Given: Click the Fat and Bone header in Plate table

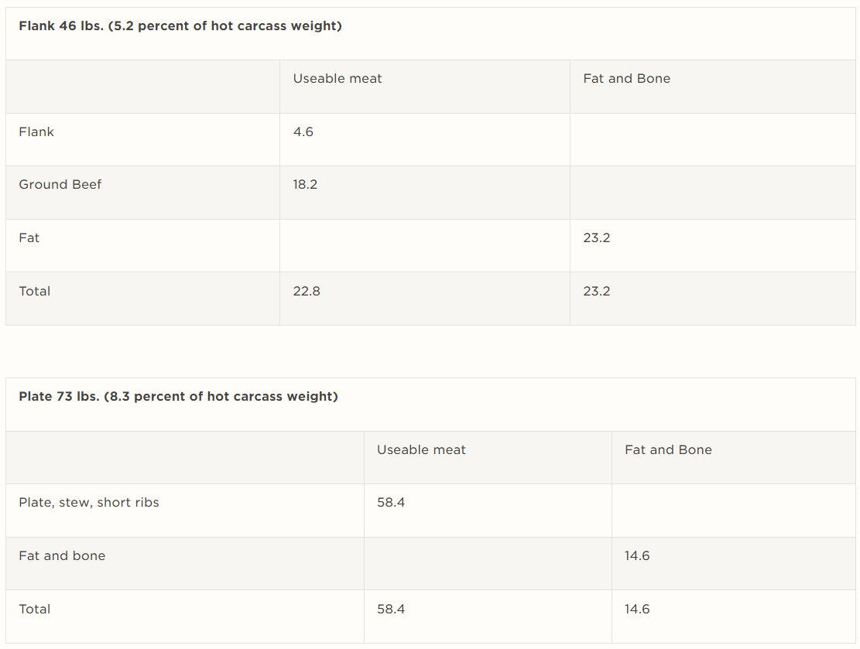Looking at the screenshot, I should pos(668,450).
